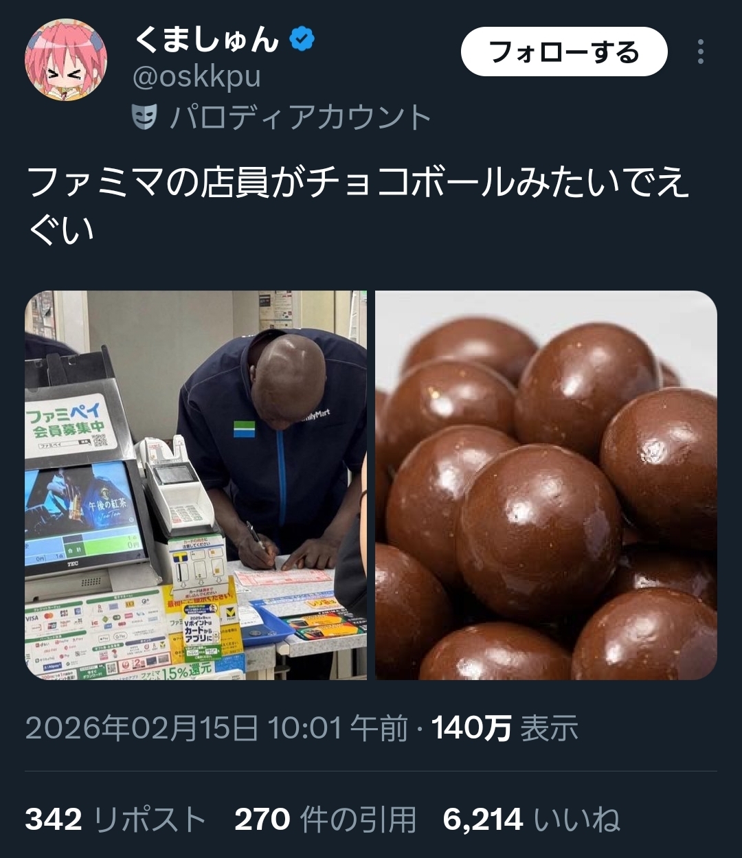Image resolution: width=742 pixels, height=858 pixels.
Task: Open the 270 件の引用 list
Action: (326, 820)
